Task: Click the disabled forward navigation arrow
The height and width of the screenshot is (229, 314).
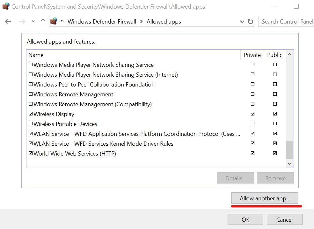Action: (22, 21)
